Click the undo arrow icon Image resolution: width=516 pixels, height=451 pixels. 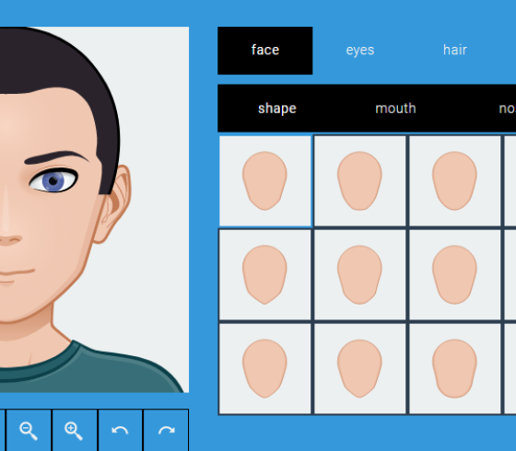click(x=120, y=431)
